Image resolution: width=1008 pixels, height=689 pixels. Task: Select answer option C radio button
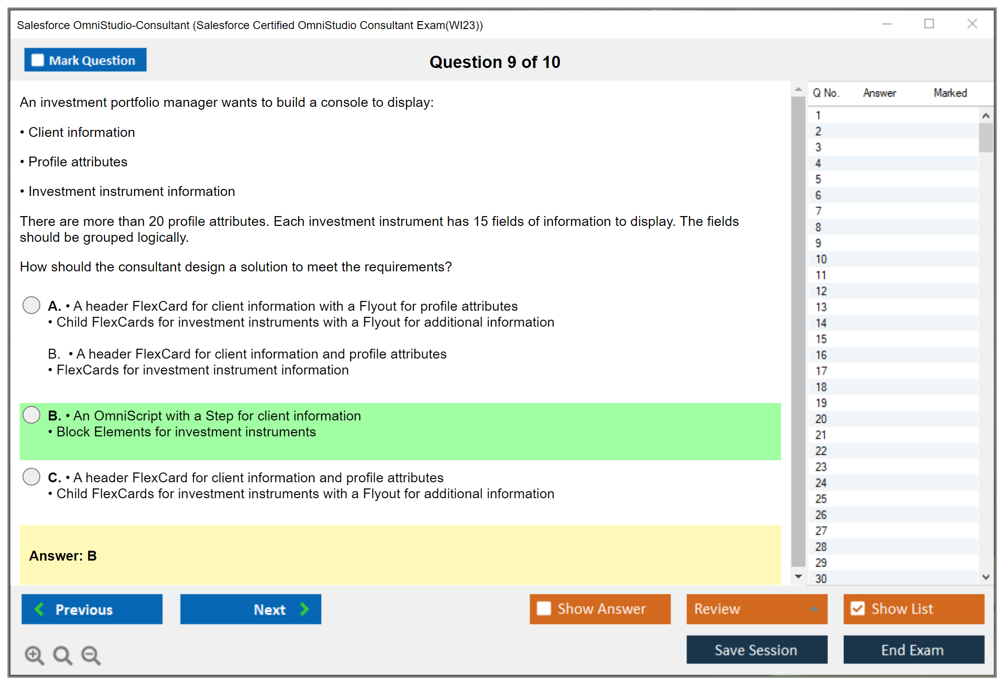point(31,477)
